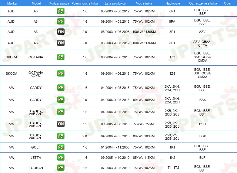Image resolution: width=237 pixels, height=173 pixels.
Task: Click power value 85kW / 115KM
Action: pos(144,158)
